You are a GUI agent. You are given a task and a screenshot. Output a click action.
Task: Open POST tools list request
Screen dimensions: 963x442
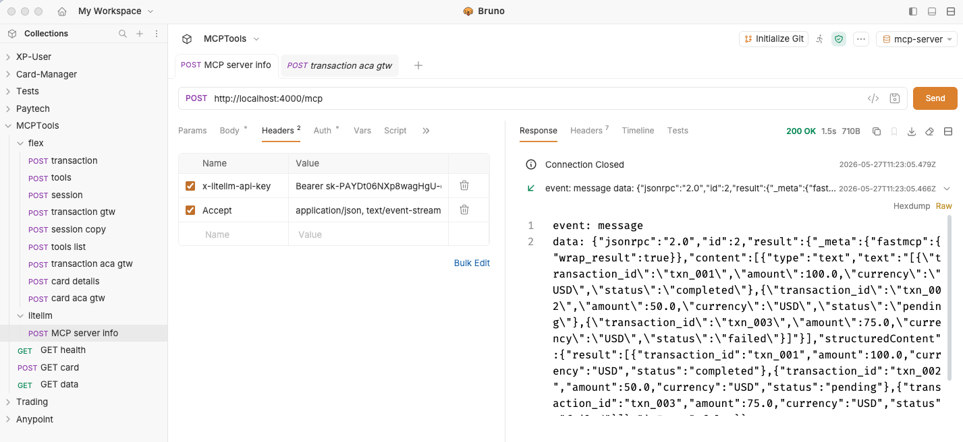84,247
